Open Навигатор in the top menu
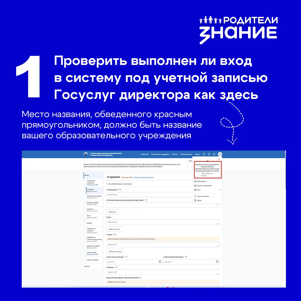This screenshot has width=301, height=301. click(x=145, y=154)
